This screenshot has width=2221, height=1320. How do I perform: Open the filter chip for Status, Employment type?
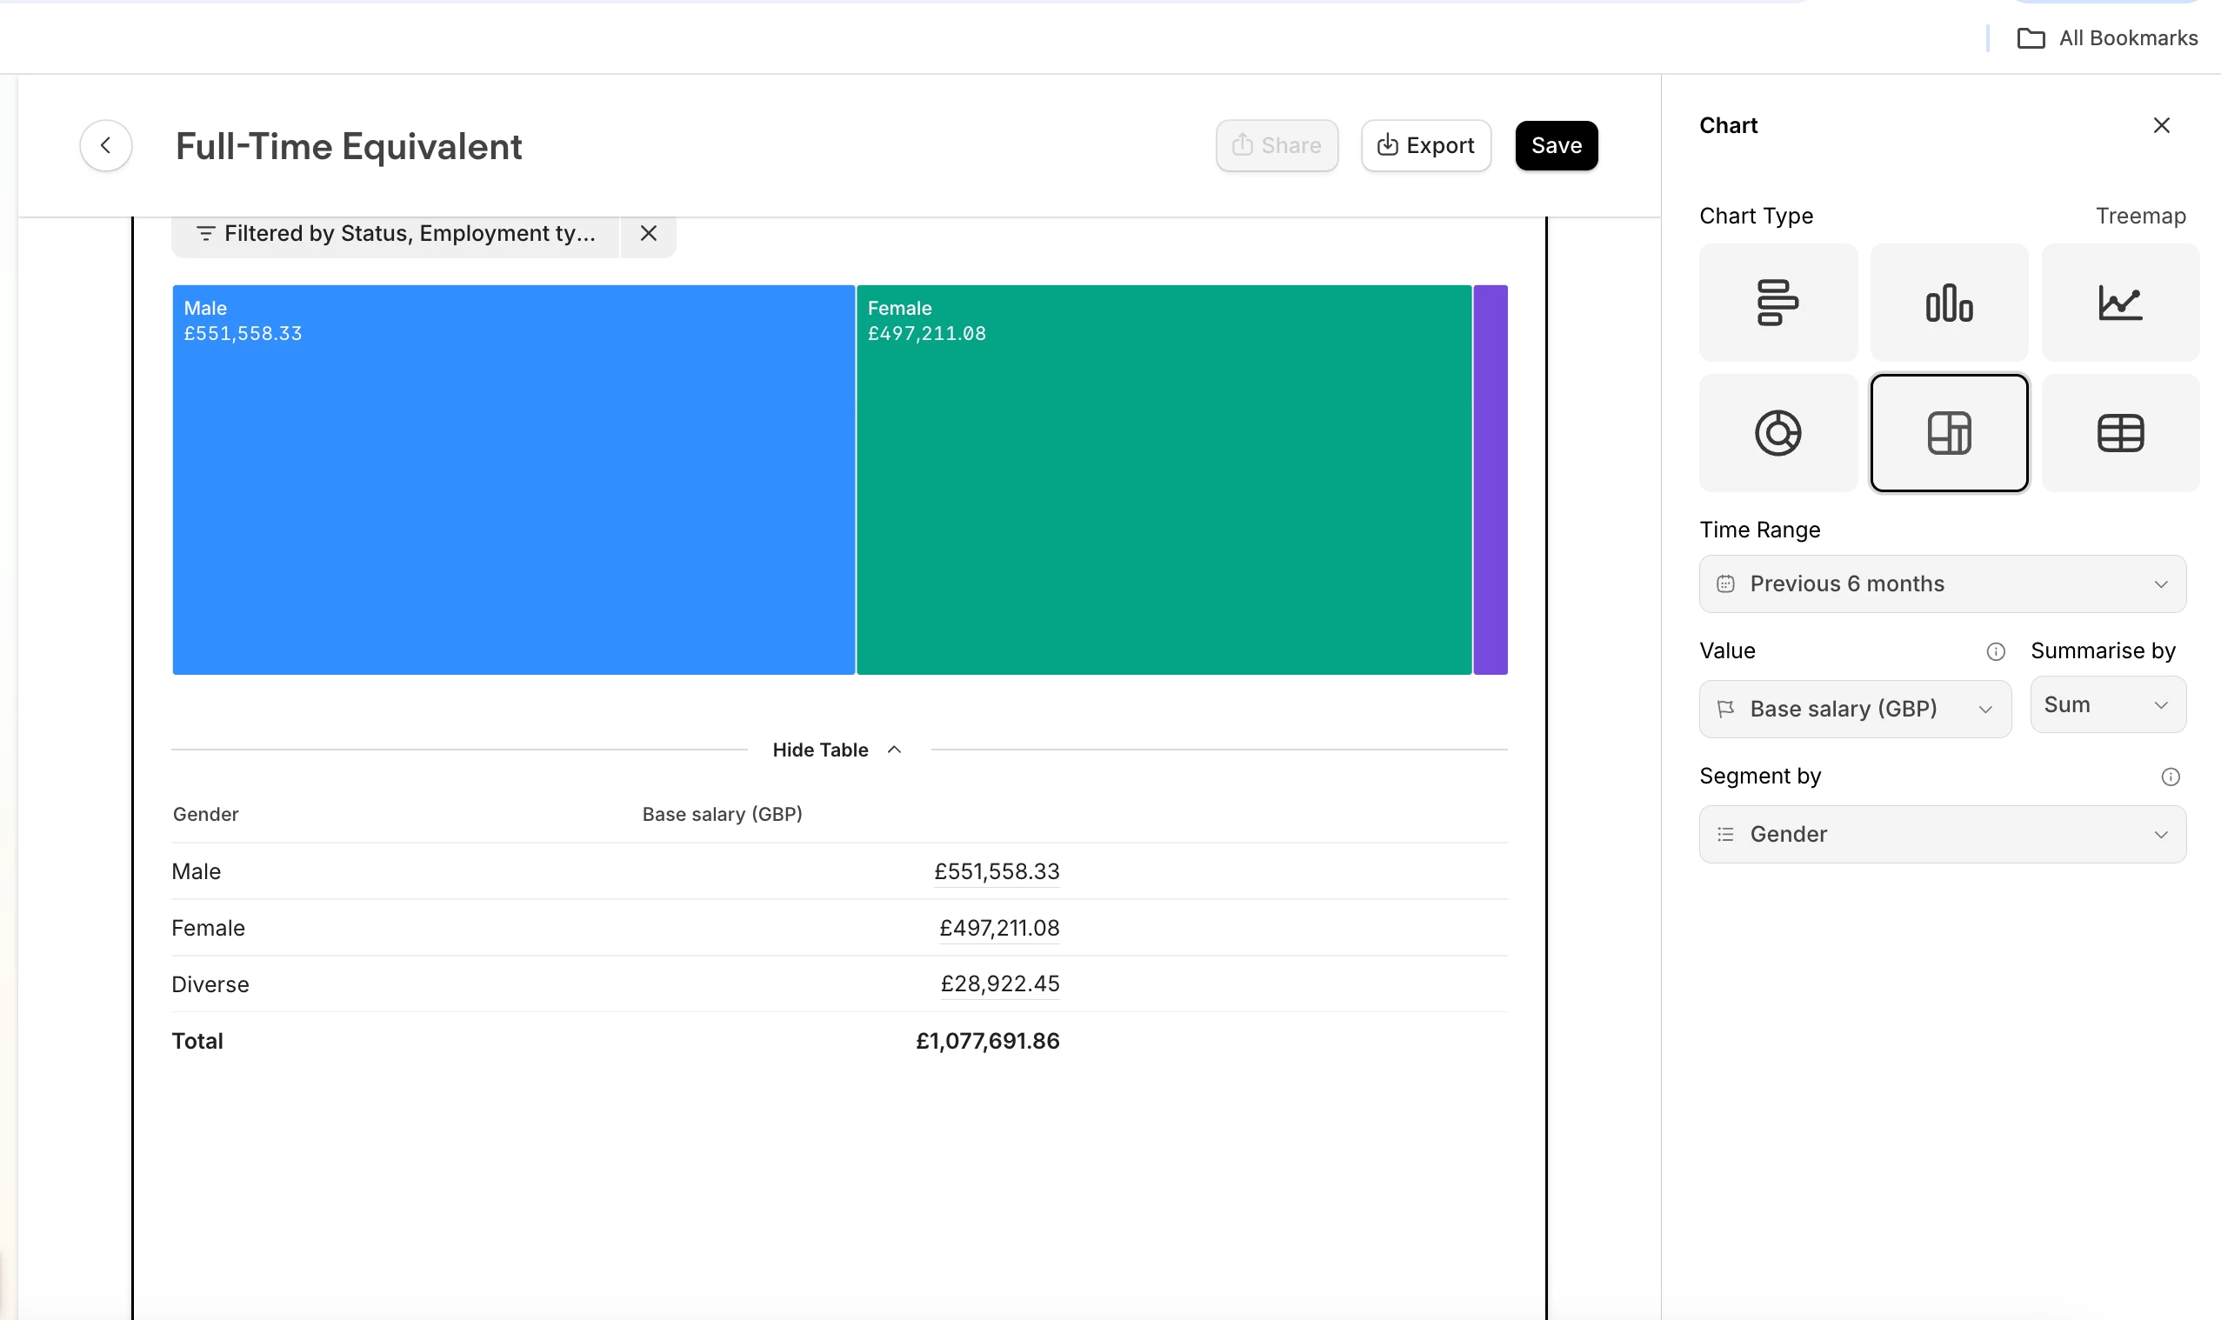tap(396, 233)
